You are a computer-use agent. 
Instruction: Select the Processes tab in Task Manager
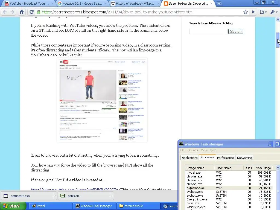coord(207,157)
